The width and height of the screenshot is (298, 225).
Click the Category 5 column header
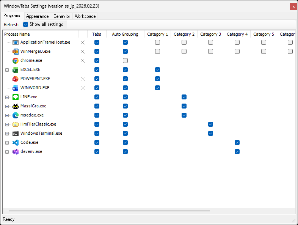pyautogui.click(x=263, y=34)
